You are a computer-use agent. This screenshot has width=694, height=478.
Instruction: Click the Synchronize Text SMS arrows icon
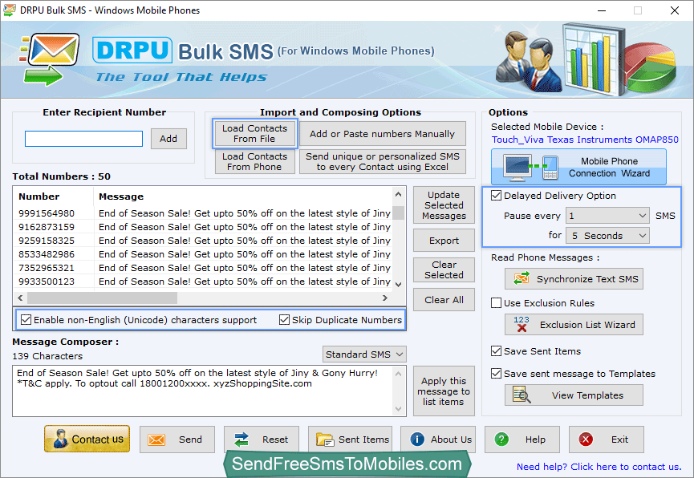click(x=522, y=279)
